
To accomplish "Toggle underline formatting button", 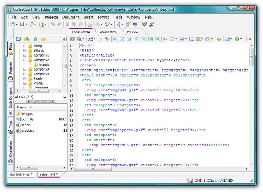I will (129, 39).
